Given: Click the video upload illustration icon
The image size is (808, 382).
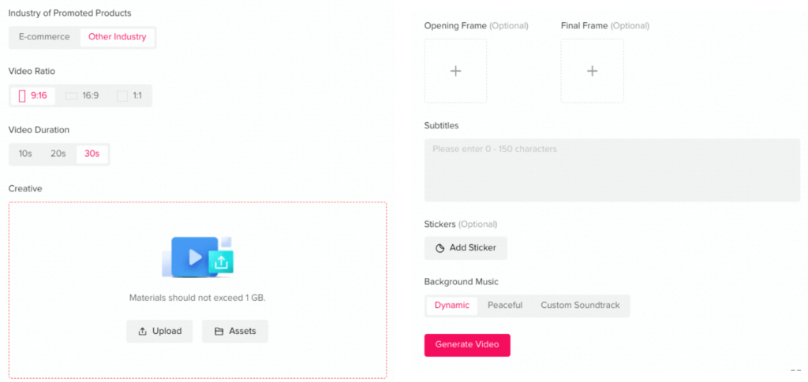Looking at the screenshot, I should tap(198, 258).
